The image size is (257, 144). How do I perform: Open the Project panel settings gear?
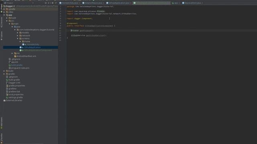(x=53, y=3)
